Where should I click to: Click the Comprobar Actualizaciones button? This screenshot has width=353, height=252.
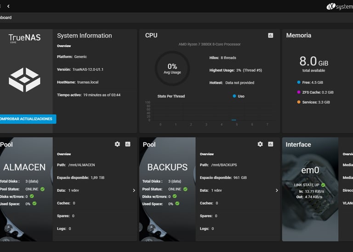[28, 119]
